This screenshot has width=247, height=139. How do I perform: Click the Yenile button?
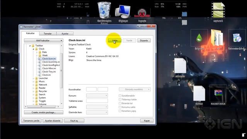tap(129, 41)
